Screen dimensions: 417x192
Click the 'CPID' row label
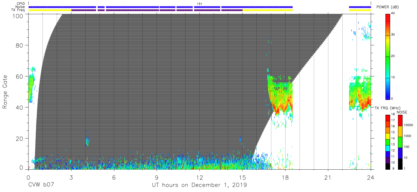20,3
